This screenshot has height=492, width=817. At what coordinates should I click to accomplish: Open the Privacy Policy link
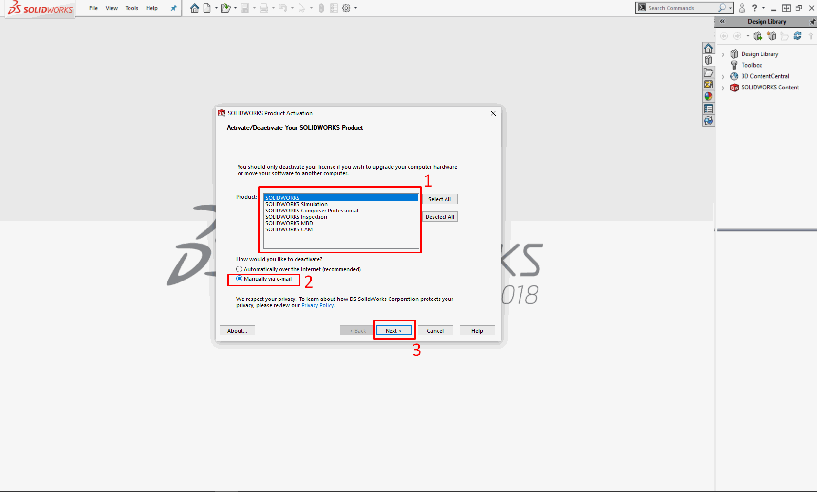click(317, 306)
